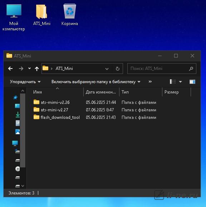
Task: Click the search magnifier icon
Action: click(191, 69)
